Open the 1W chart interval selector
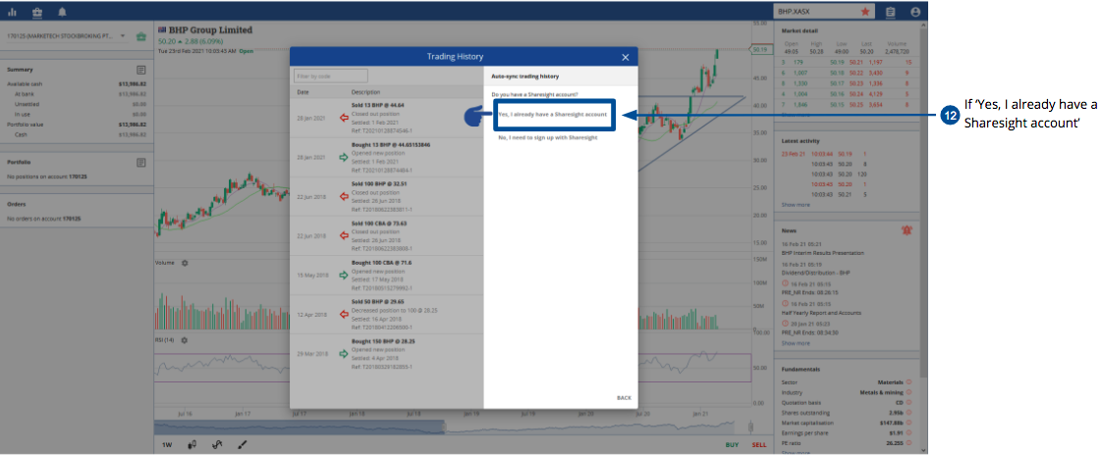1102x455 pixels. pos(167,445)
